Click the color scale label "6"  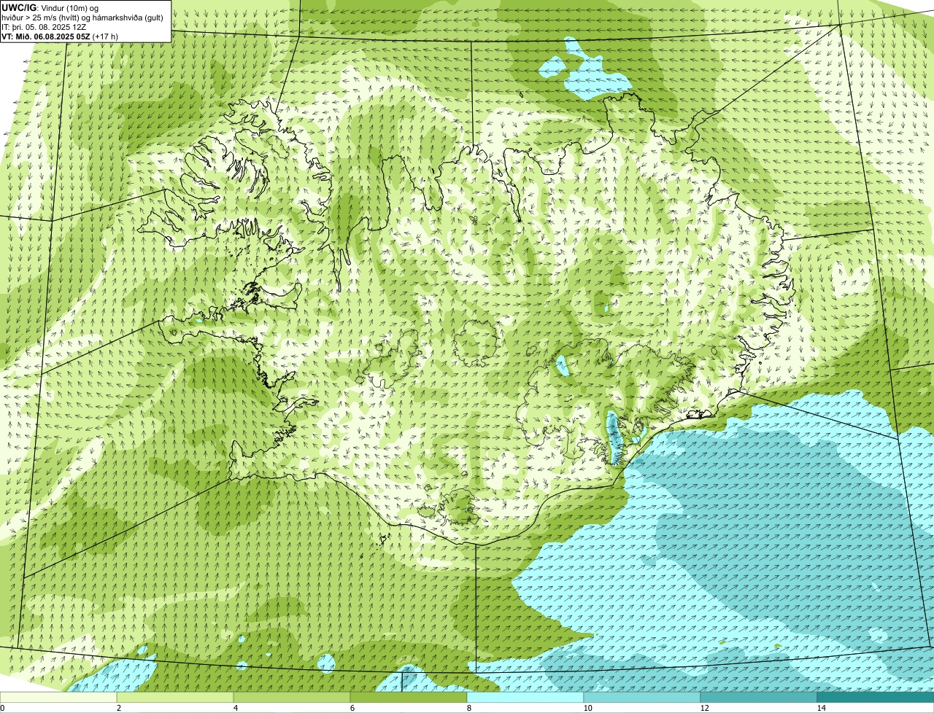tap(352, 708)
